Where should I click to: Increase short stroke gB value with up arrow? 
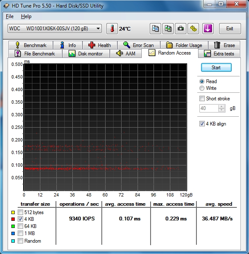pos(221,107)
